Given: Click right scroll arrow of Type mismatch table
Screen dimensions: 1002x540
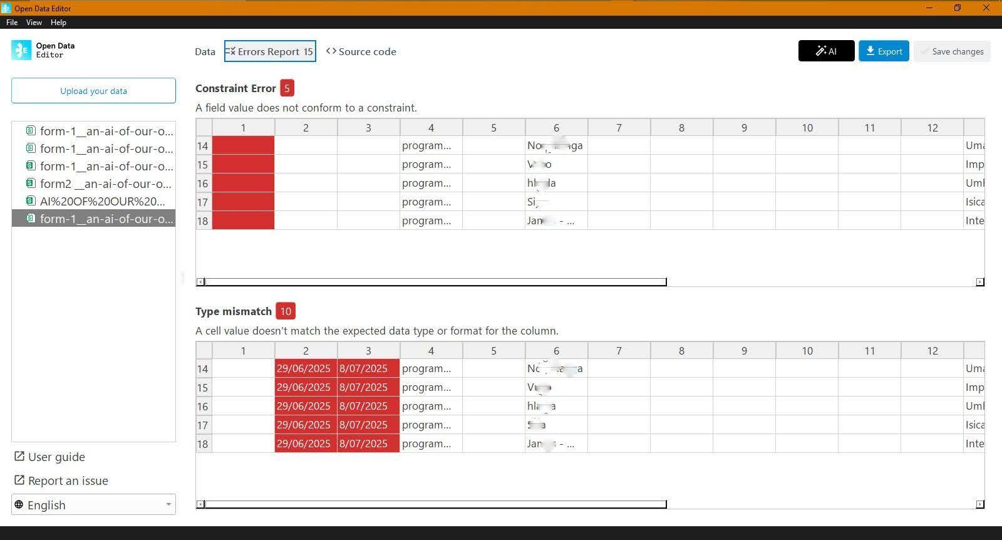Looking at the screenshot, I should point(980,504).
